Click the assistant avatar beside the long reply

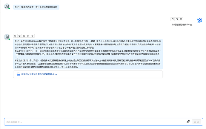point(7,37)
